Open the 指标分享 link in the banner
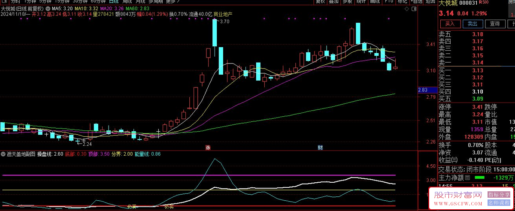This screenshot has width=515, height=211. coord(499,194)
